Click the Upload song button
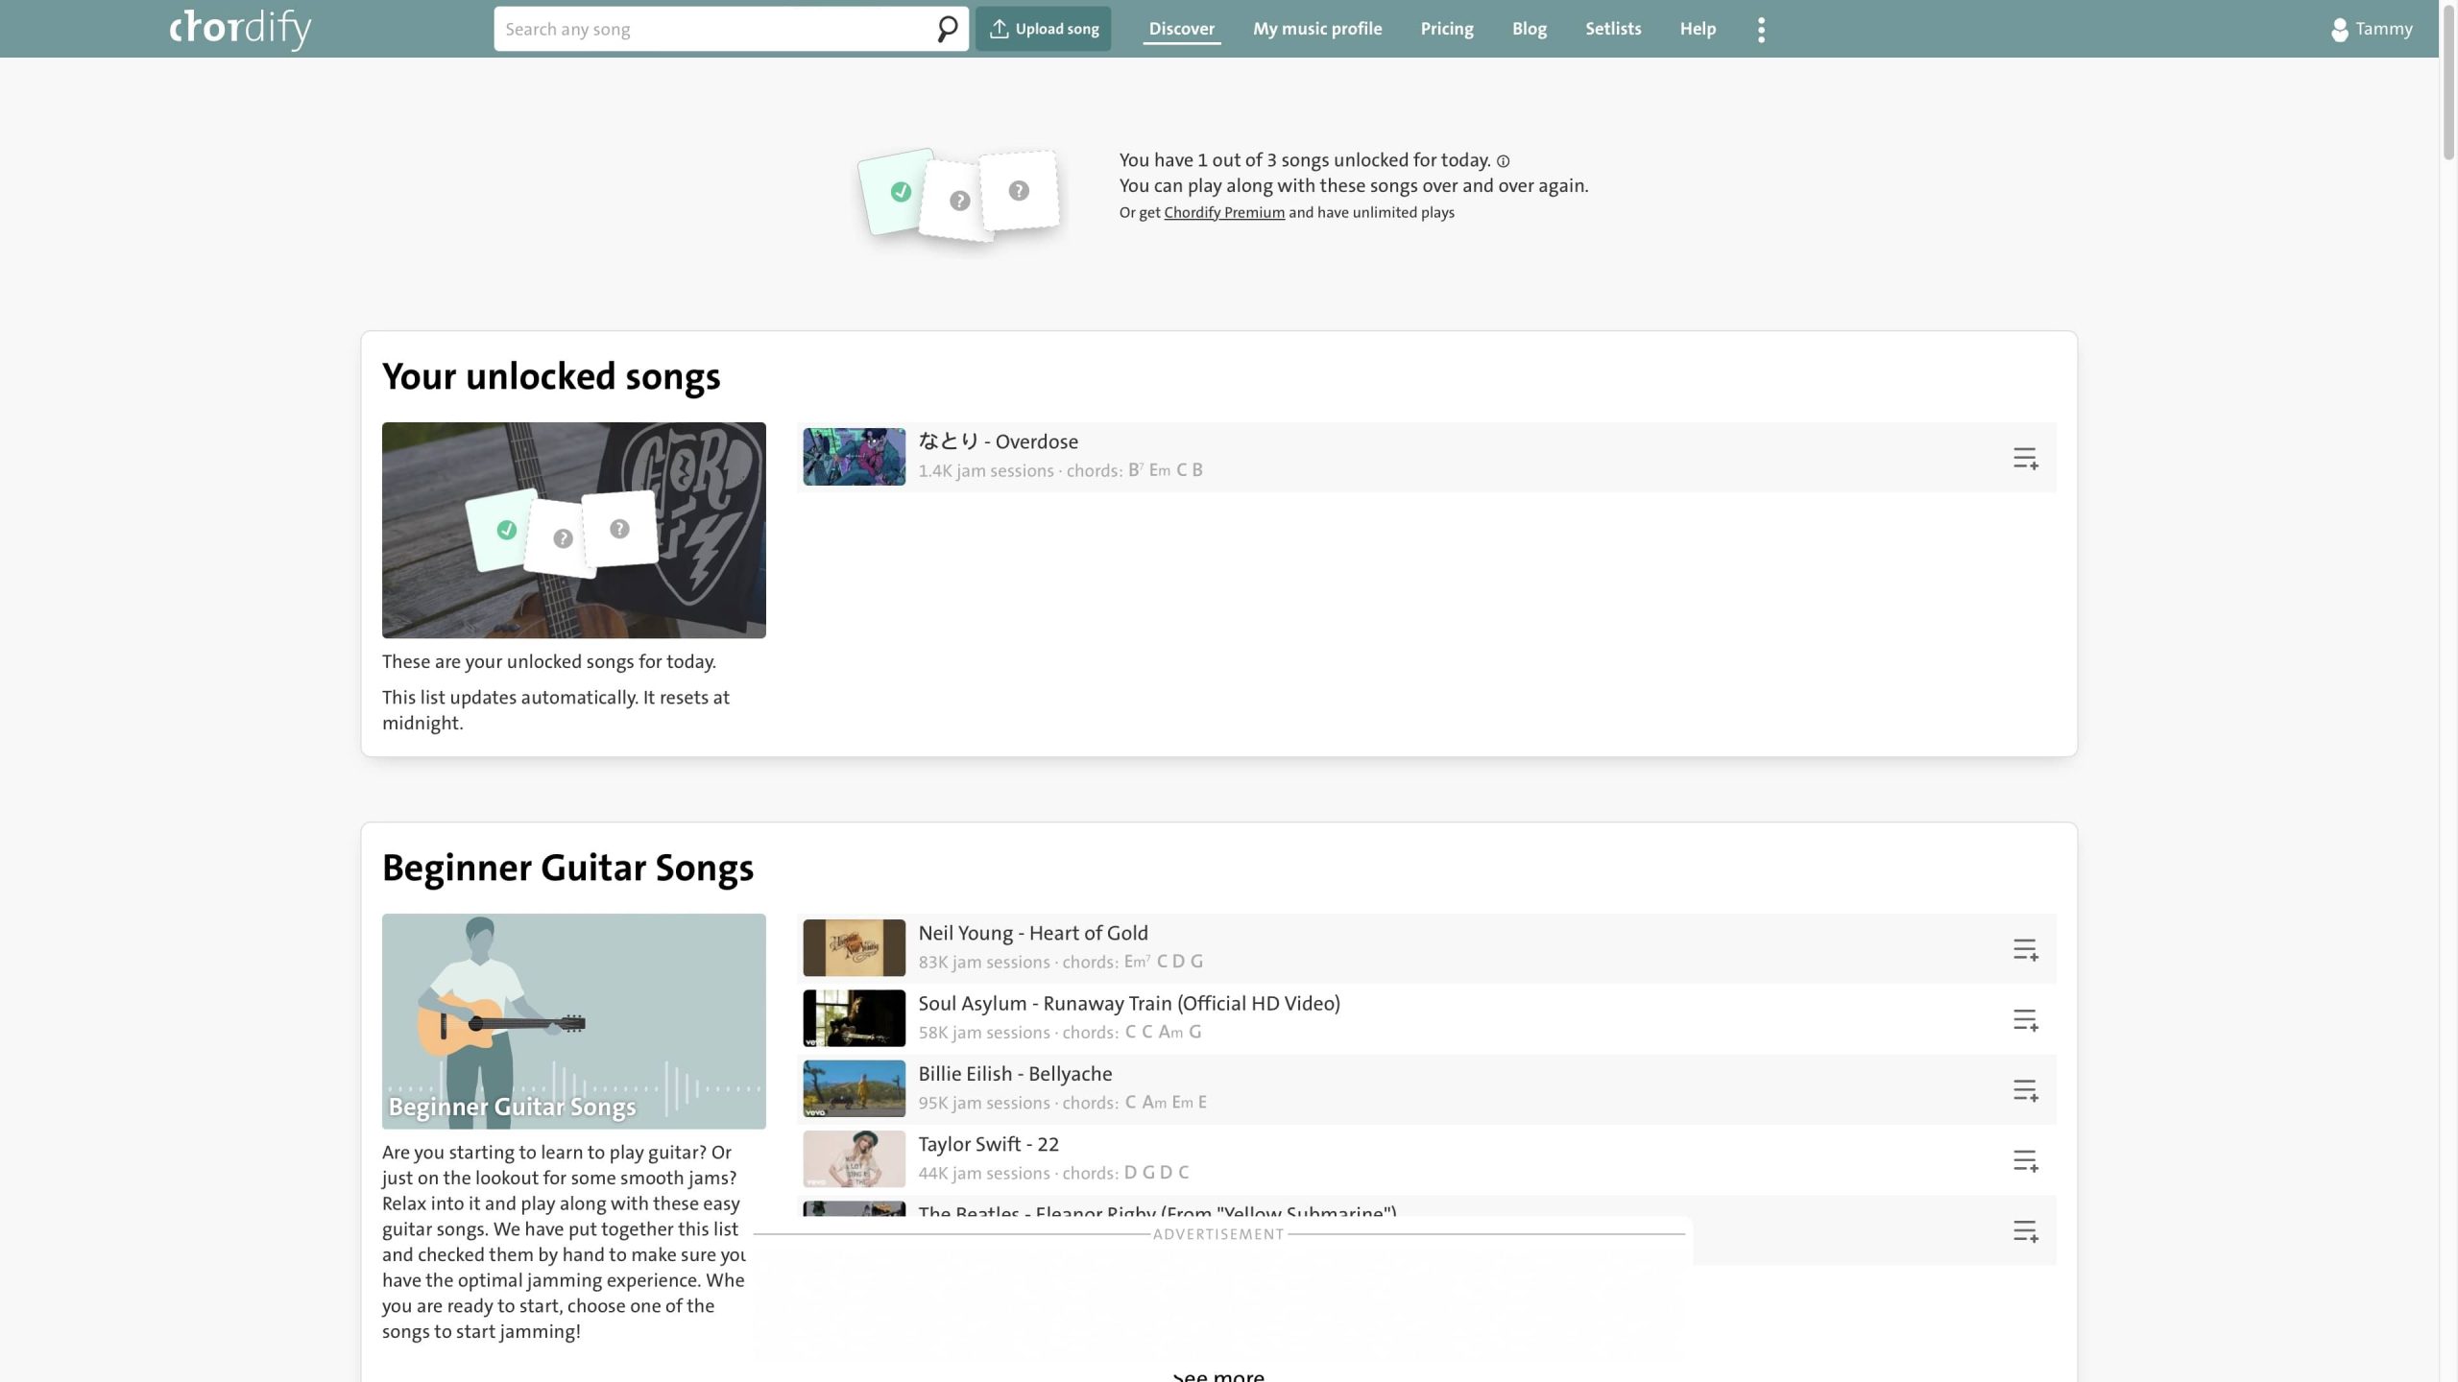This screenshot has height=1382, width=2458. tap(1043, 29)
